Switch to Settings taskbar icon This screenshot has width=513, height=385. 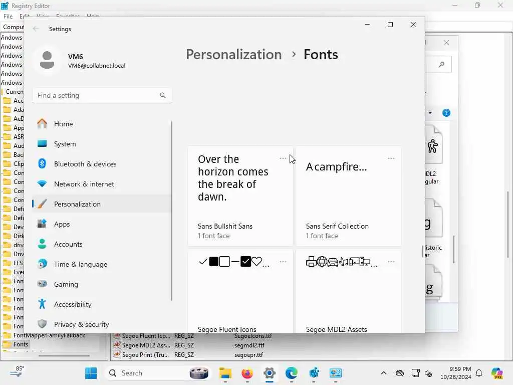[269, 373]
